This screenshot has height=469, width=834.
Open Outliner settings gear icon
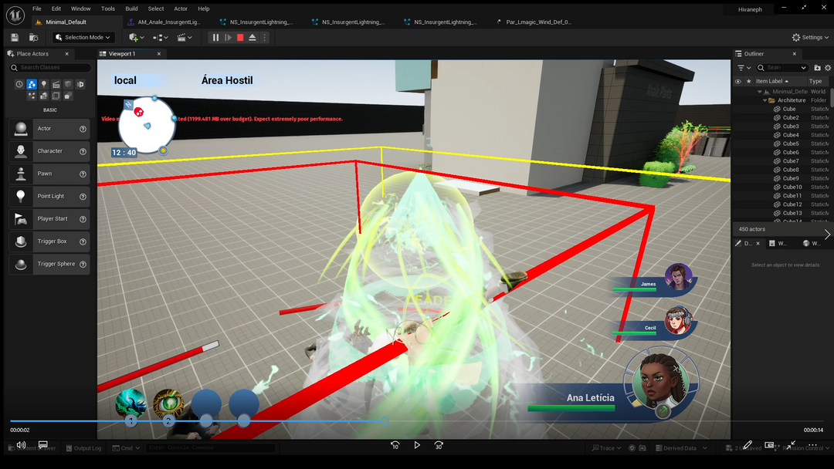pyautogui.click(x=828, y=68)
